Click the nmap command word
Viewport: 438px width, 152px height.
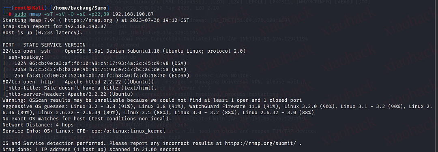coord(35,14)
